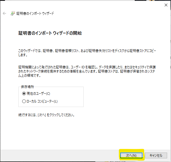Click the certificate import wizard icon
This screenshot has width=171, height=162.
[x=13, y=13]
